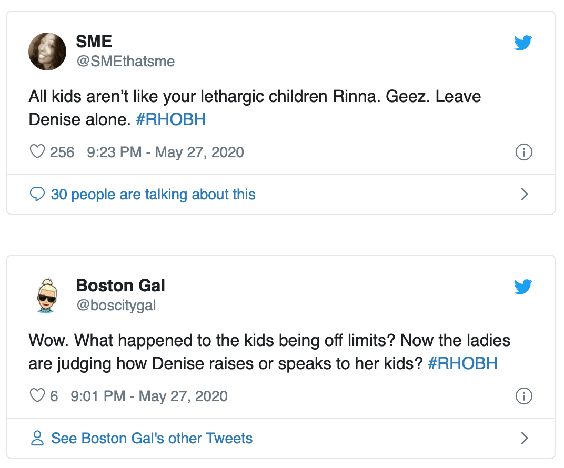Click the Twitter bird icon on SME's tweet

pyautogui.click(x=523, y=43)
